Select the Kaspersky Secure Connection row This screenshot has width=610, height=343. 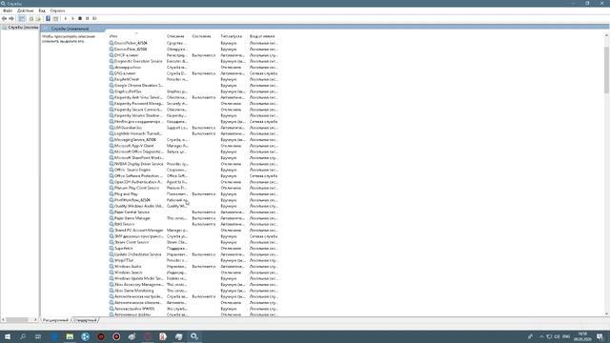pos(193,110)
